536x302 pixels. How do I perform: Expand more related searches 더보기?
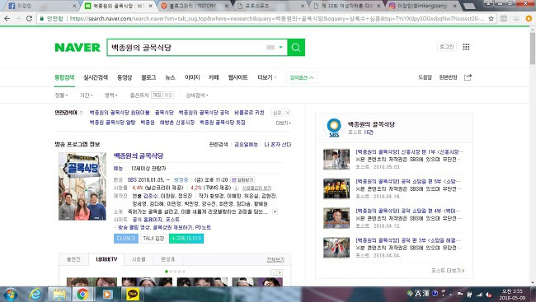[x=284, y=123]
